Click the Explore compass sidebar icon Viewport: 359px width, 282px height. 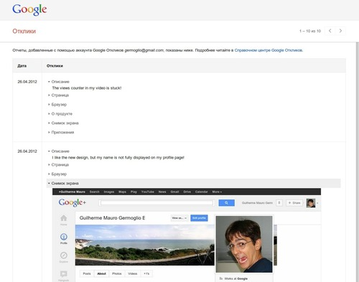64,257
